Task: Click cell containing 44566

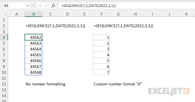Action: [33, 61]
